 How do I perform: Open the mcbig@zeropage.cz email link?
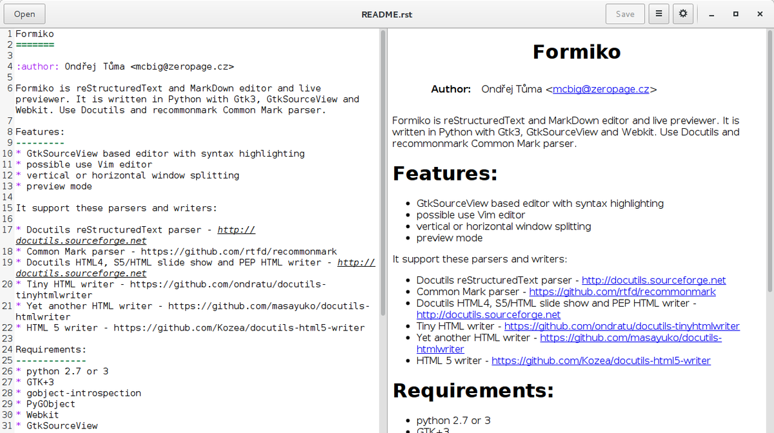coord(601,89)
